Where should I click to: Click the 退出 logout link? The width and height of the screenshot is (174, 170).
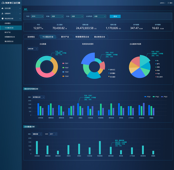pos(171,3)
